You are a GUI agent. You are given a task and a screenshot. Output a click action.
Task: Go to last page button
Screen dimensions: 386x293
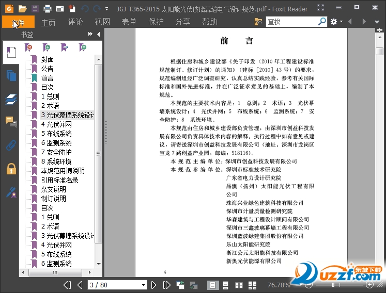click(167, 285)
